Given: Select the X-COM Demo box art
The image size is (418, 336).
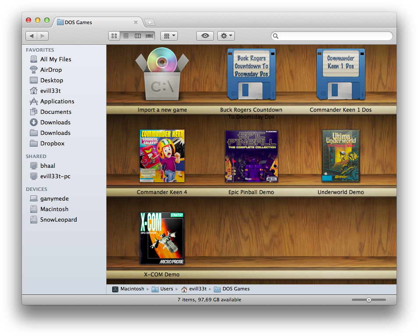Looking at the screenshot, I should coord(162,238).
